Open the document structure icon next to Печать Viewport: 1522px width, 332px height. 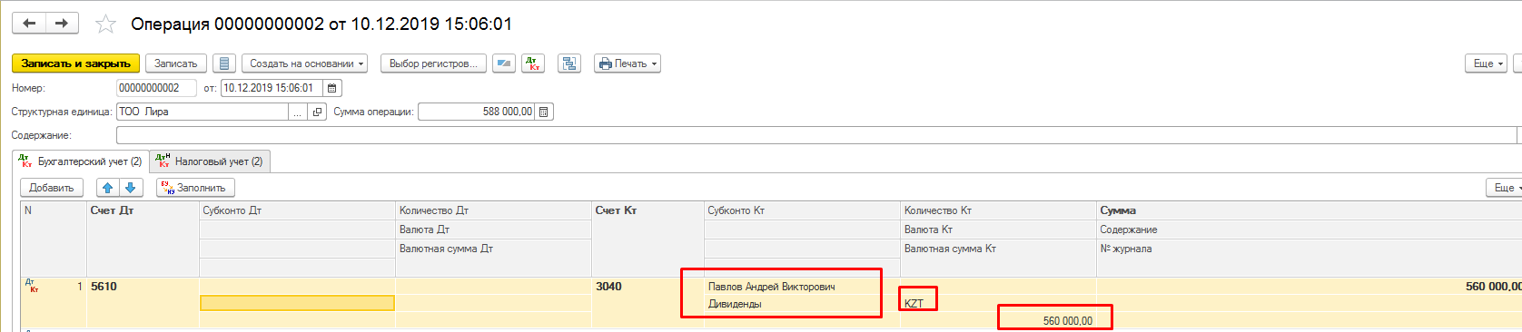pyautogui.click(x=569, y=63)
